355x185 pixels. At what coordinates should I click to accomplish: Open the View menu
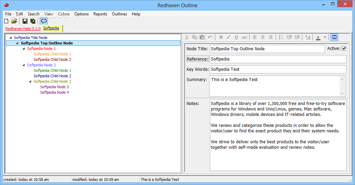[x=49, y=14]
